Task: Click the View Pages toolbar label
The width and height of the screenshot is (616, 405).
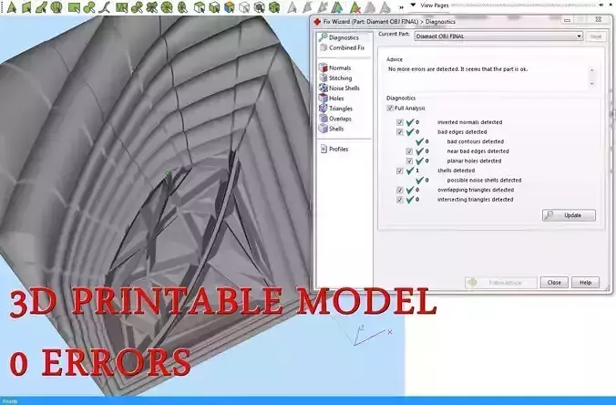Action: [434, 5]
